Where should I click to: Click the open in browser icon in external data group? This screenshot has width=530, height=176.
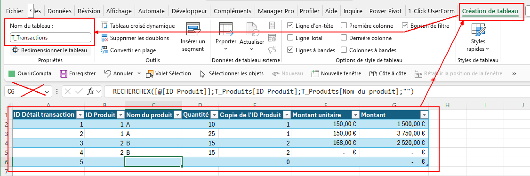(x=272, y=38)
